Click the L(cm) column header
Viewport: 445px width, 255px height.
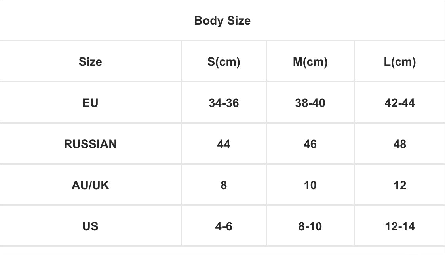[399, 62]
